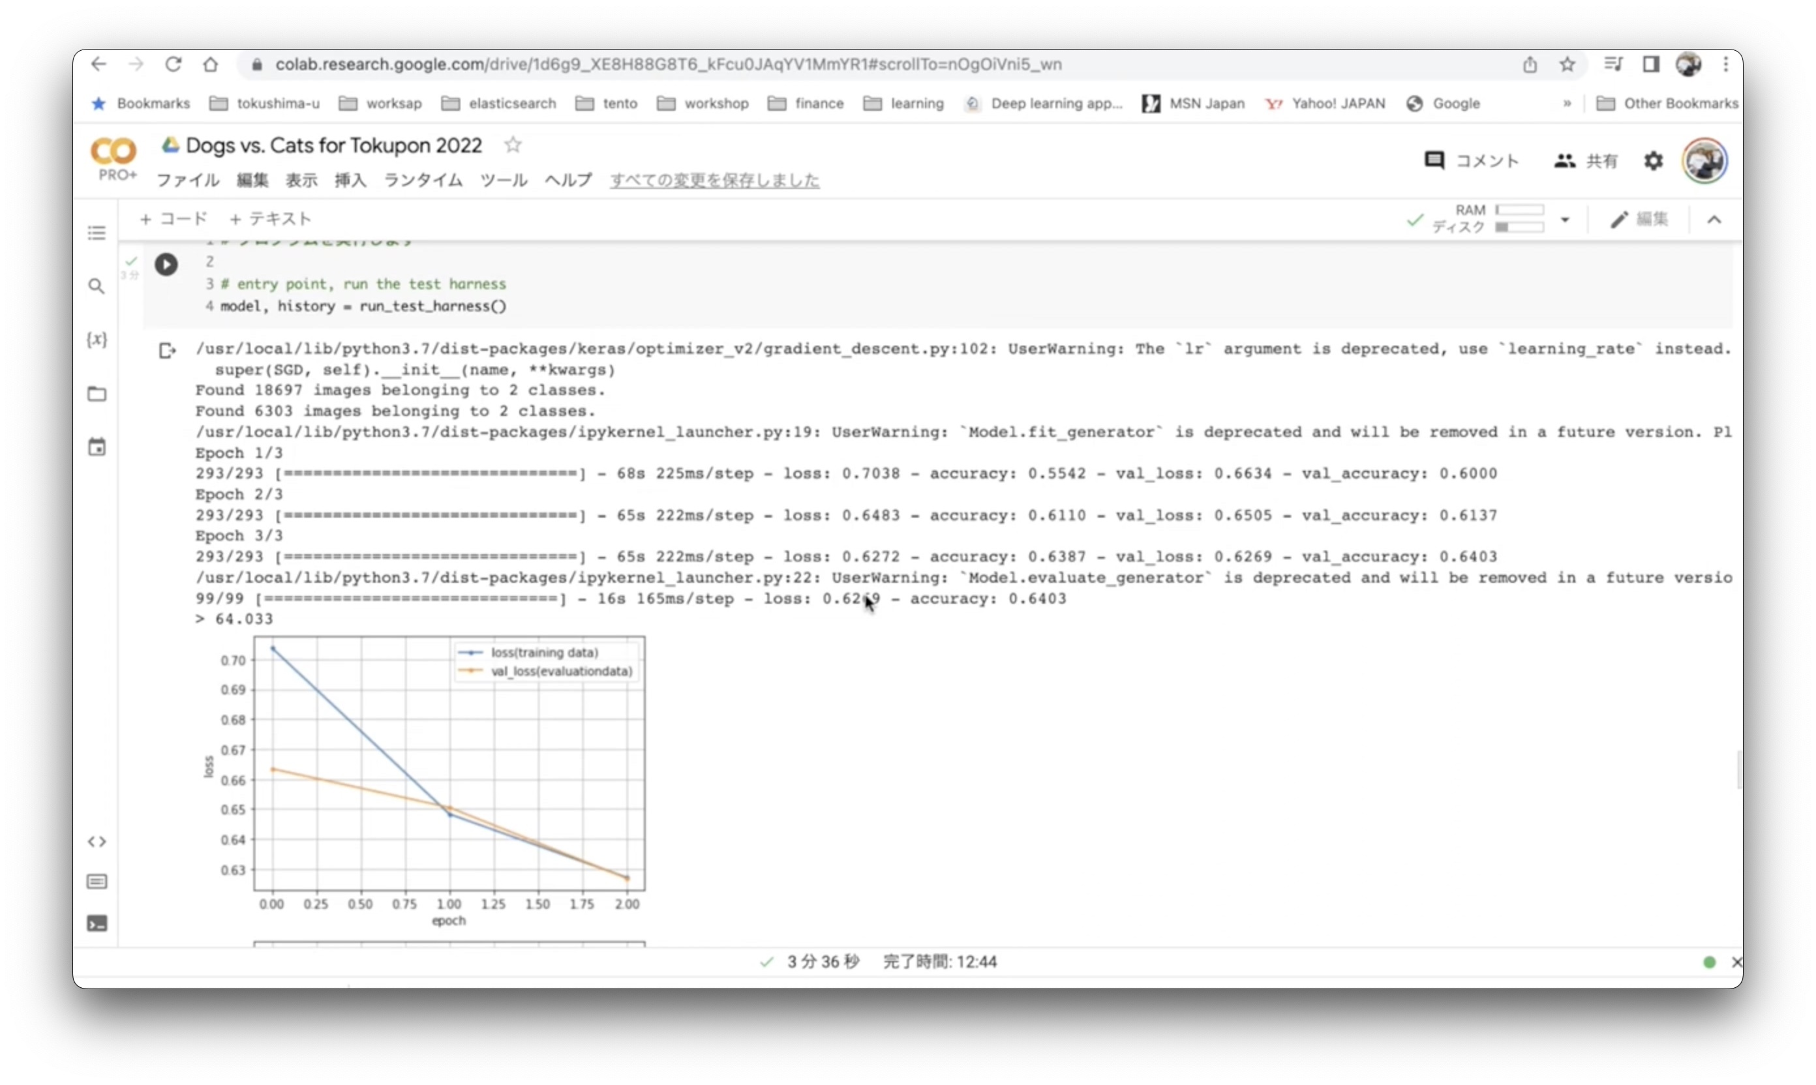Open the table of contents sidebar

pos(97,233)
